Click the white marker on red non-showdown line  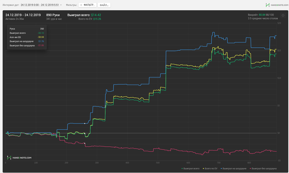point(85,143)
